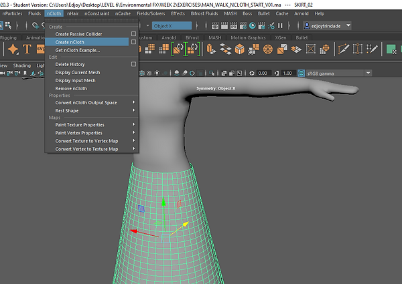Click the Bridge shelf icon

click(x=225, y=49)
